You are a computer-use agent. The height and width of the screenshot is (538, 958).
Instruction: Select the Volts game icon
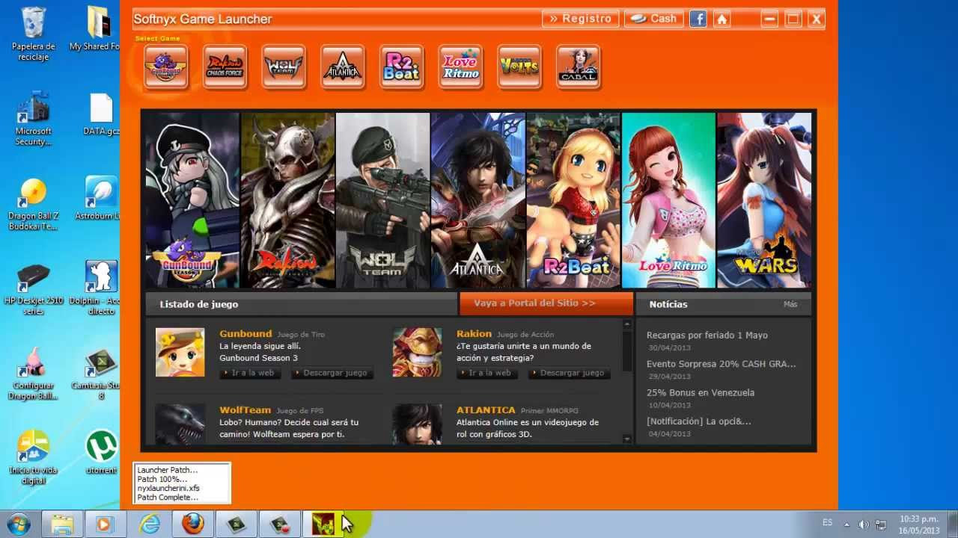coord(519,67)
